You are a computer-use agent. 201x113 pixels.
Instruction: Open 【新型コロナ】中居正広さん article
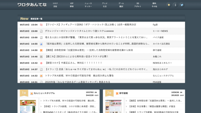(x=73, y=63)
